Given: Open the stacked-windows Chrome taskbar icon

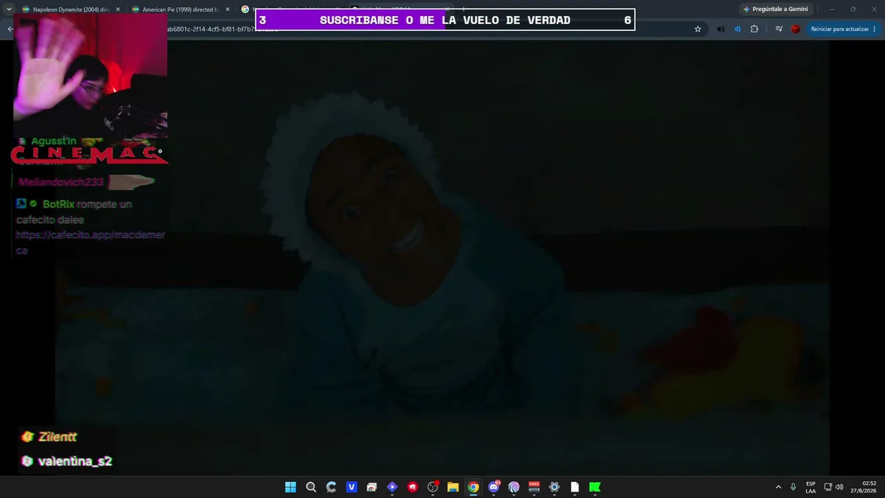Looking at the screenshot, I should (372, 487).
